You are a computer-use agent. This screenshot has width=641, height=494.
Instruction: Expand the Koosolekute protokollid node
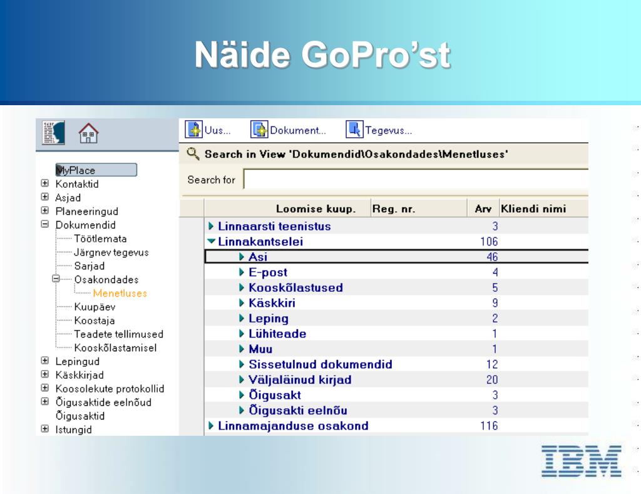pos(45,388)
